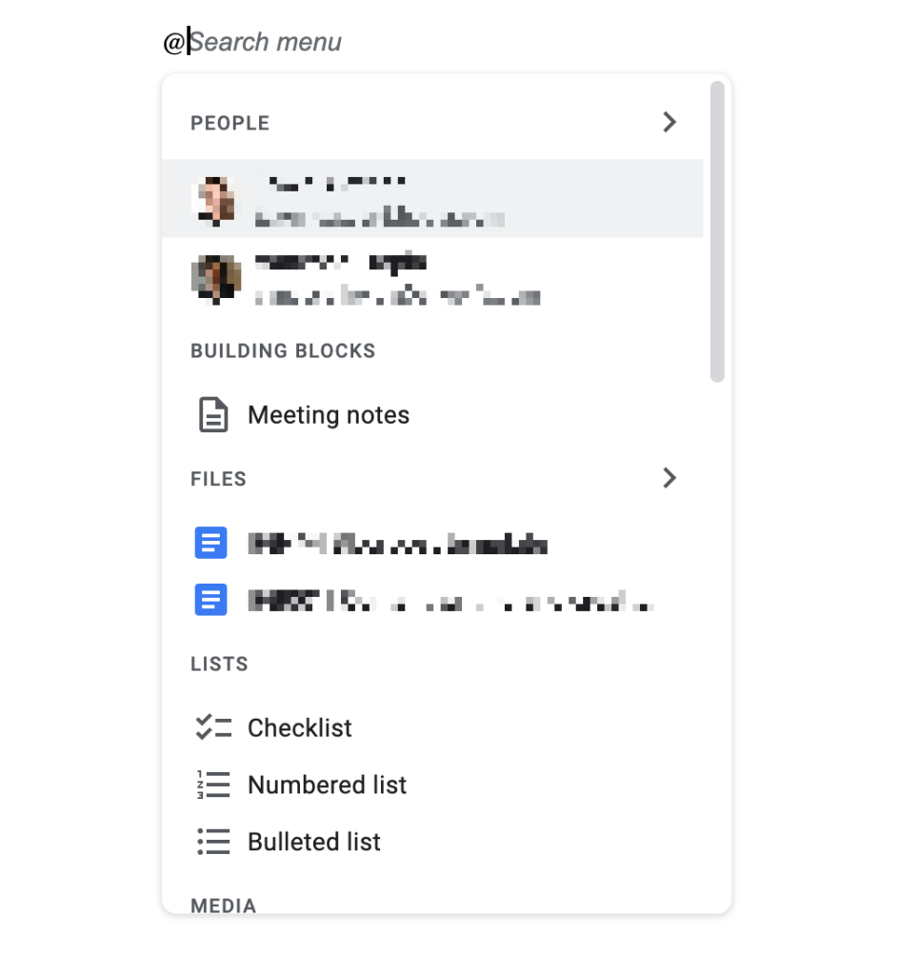This screenshot has width=899, height=975.
Task: Click the second person's profile picture
Action: coord(218,277)
